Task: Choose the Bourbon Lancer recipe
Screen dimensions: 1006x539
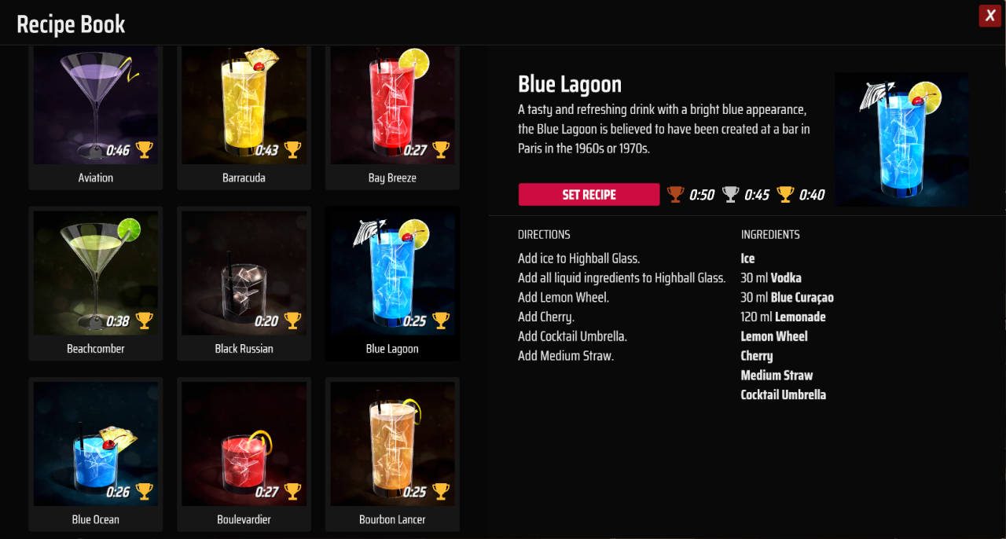Action: (x=392, y=454)
